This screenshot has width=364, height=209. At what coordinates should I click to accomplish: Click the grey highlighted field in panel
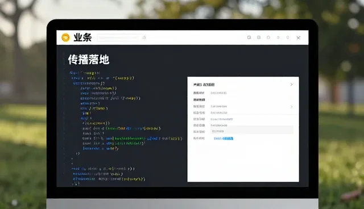pyautogui.click(x=251, y=130)
